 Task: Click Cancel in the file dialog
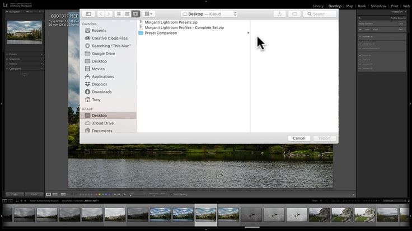pos(299,138)
